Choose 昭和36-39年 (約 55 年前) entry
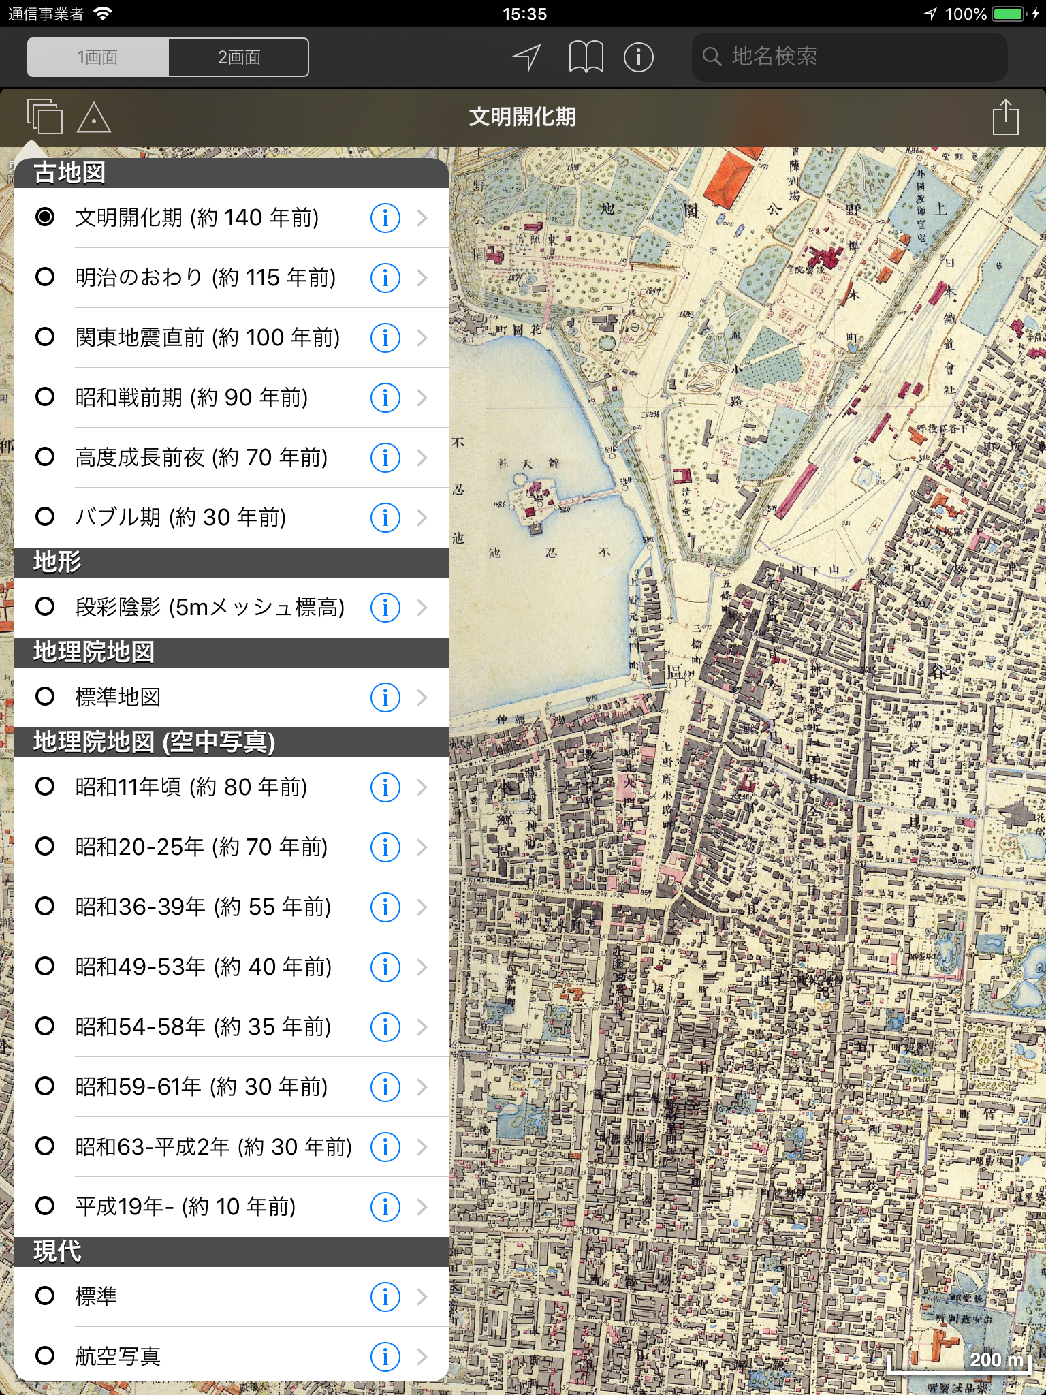The width and height of the screenshot is (1046, 1395). click(x=232, y=907)
